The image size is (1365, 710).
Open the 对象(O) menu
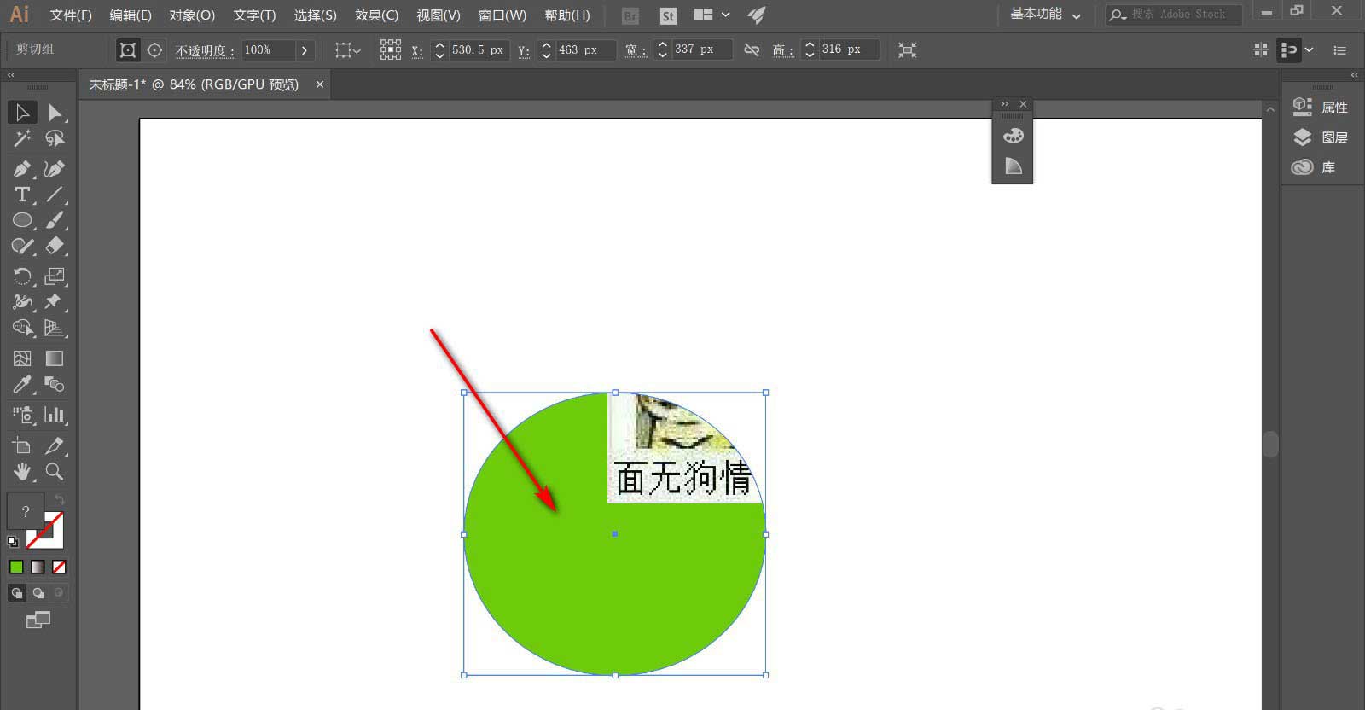tap(192, 15)
